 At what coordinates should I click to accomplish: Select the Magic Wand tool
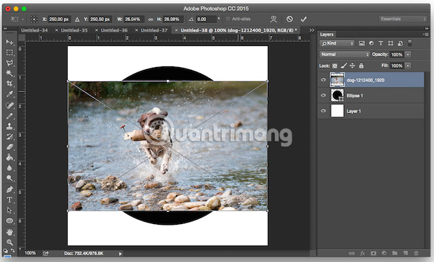(9, 73)
